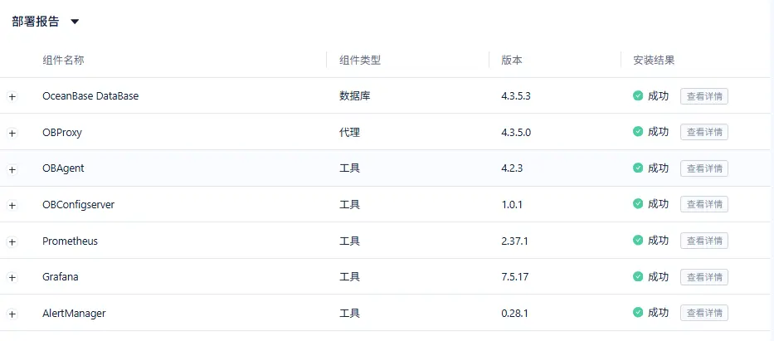The image size is (774, 341).
Task: Expand the OceanBase DataBase row
Action: coord(12,97)
